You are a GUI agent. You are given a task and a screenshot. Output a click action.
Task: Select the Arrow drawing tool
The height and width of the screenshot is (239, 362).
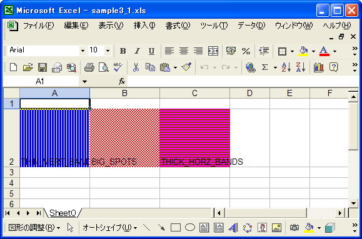161,228
